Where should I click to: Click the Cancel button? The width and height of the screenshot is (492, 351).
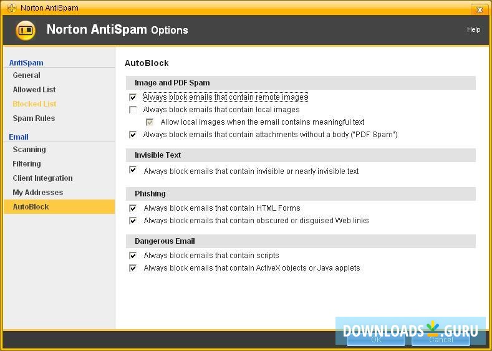[441, 339]
